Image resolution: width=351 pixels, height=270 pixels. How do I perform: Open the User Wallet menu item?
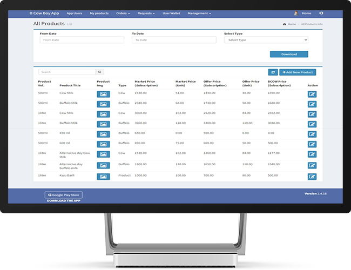(171, 13)
